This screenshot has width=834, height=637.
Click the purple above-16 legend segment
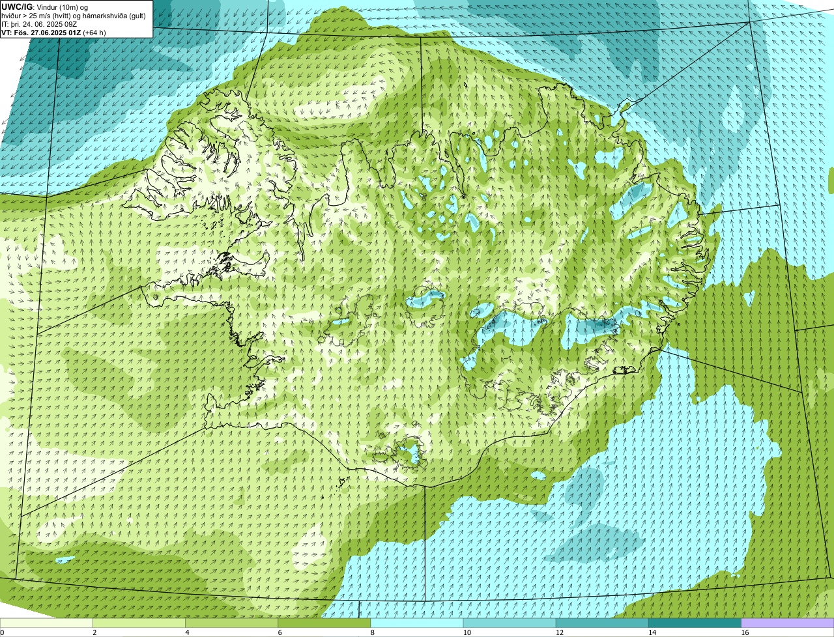coord(788,623)
